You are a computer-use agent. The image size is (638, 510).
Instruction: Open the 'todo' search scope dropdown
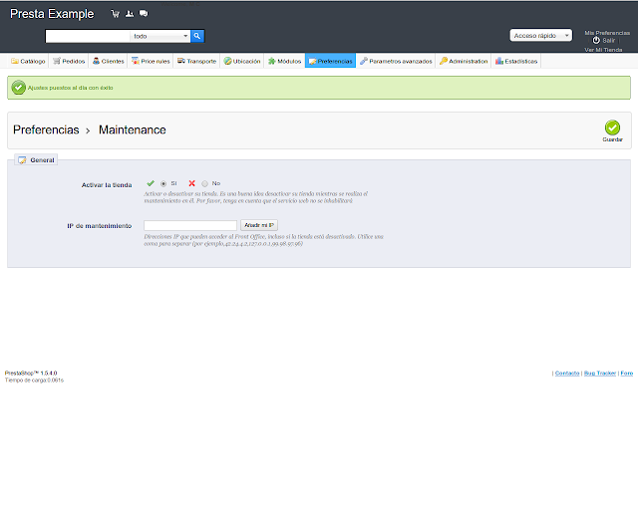point(160,36)
